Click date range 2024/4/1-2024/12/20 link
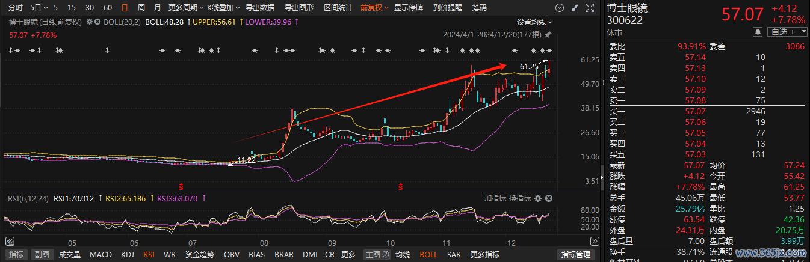The width and height of the screenshot is (810, 262). [492, 35]
